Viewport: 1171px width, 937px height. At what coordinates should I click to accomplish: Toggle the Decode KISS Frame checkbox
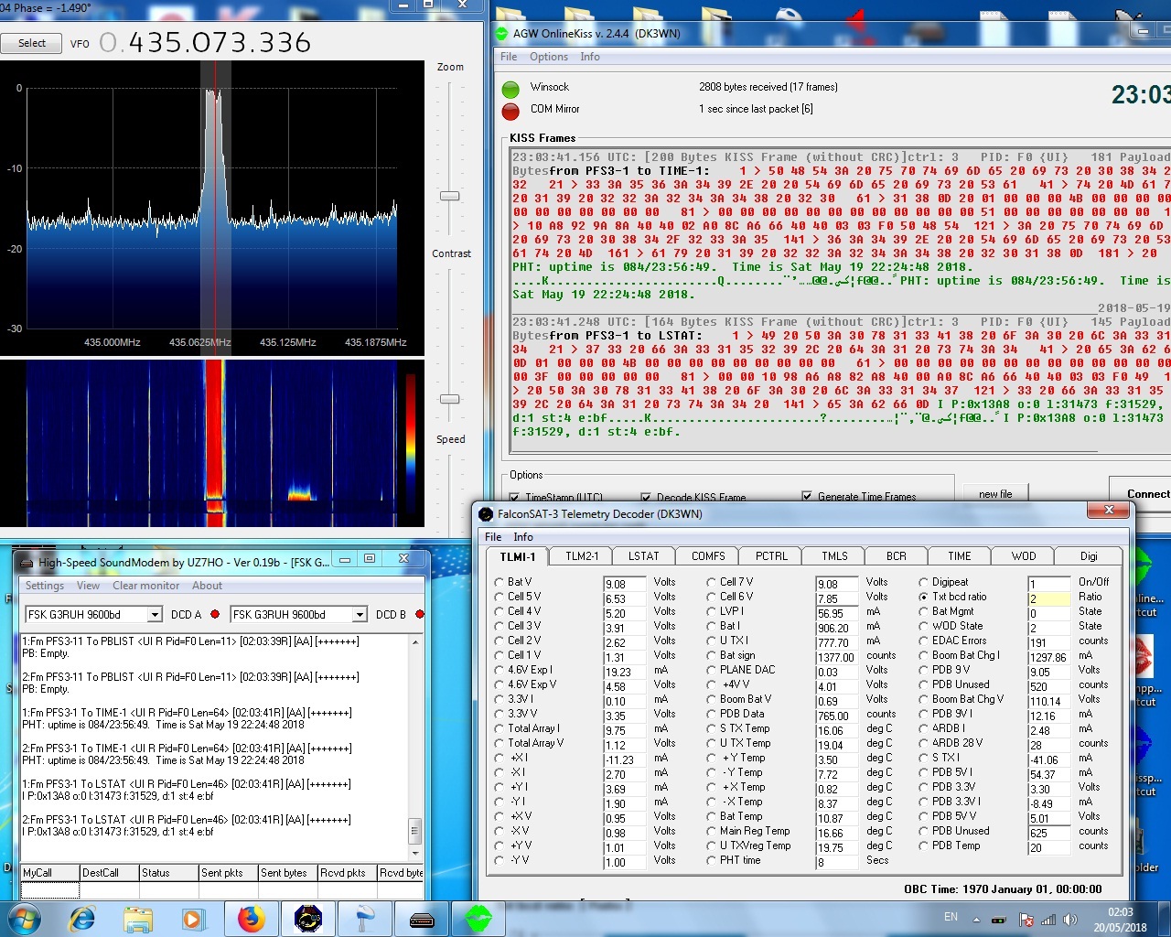point(648,497)
